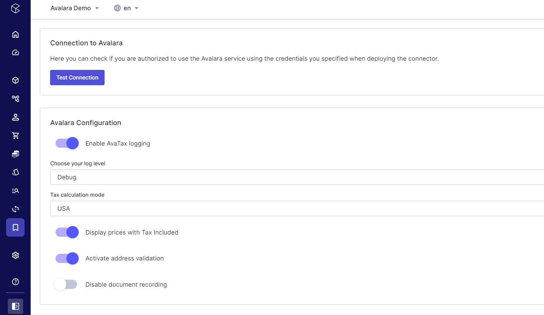Open the list search icon in sidebar
The width and height of the screenshot is (544, 315).
[x=15, y=191]
